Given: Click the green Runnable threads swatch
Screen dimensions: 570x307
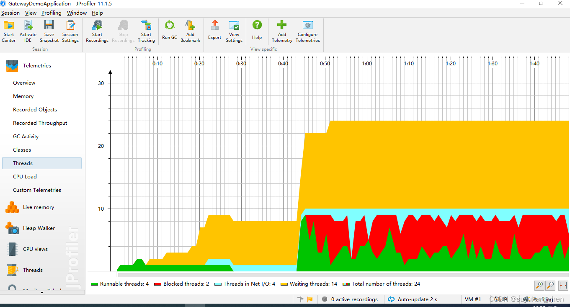Looking at the screenshot, I should 94,284.
